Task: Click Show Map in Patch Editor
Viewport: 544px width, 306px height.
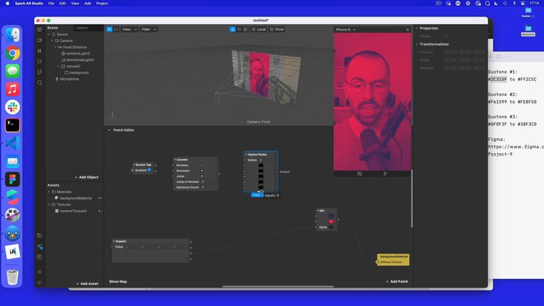Action: [118, 281]
